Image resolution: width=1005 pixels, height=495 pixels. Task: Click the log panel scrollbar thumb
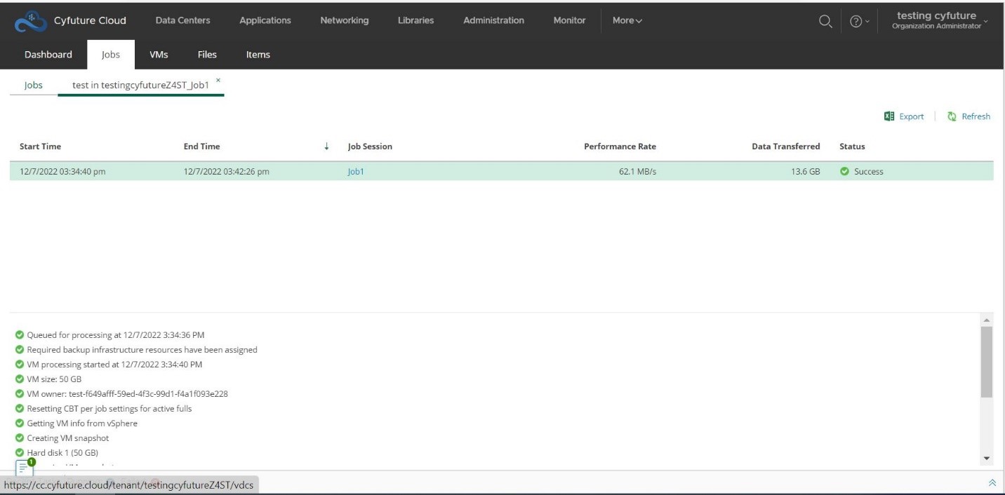point(986,362)
